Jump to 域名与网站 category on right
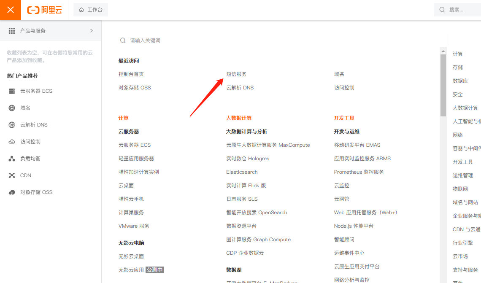The height and width of the screenshot is (283, 481). [x=465, y=202]
